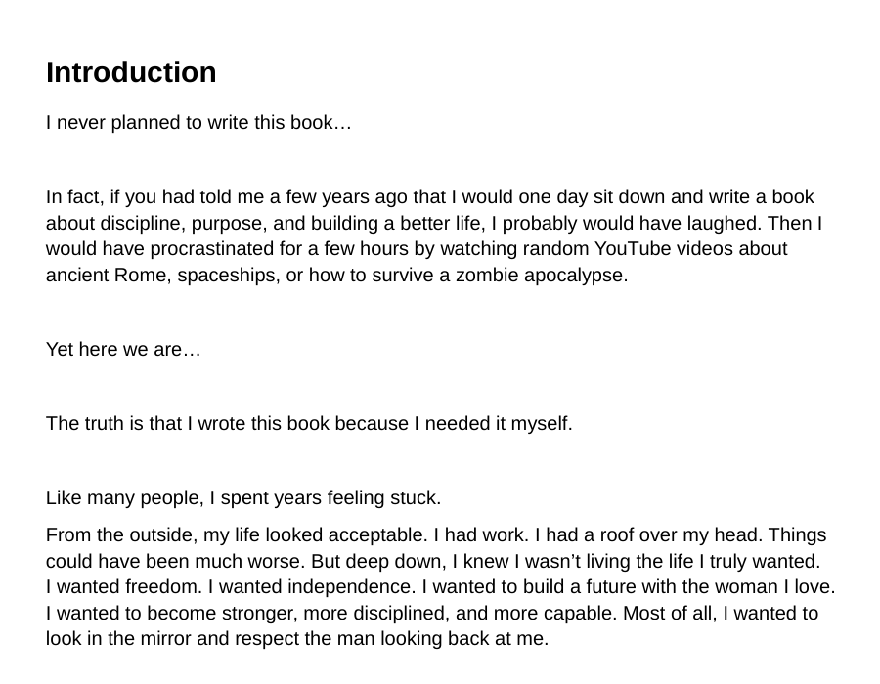
Task: Click the word 'YouTube' in the paragraph
Action: (633, 248)
